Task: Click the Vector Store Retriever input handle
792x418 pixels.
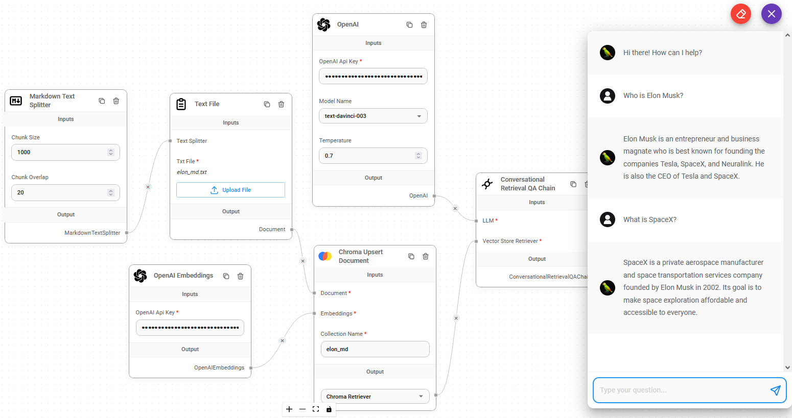Action: (476, 241)
